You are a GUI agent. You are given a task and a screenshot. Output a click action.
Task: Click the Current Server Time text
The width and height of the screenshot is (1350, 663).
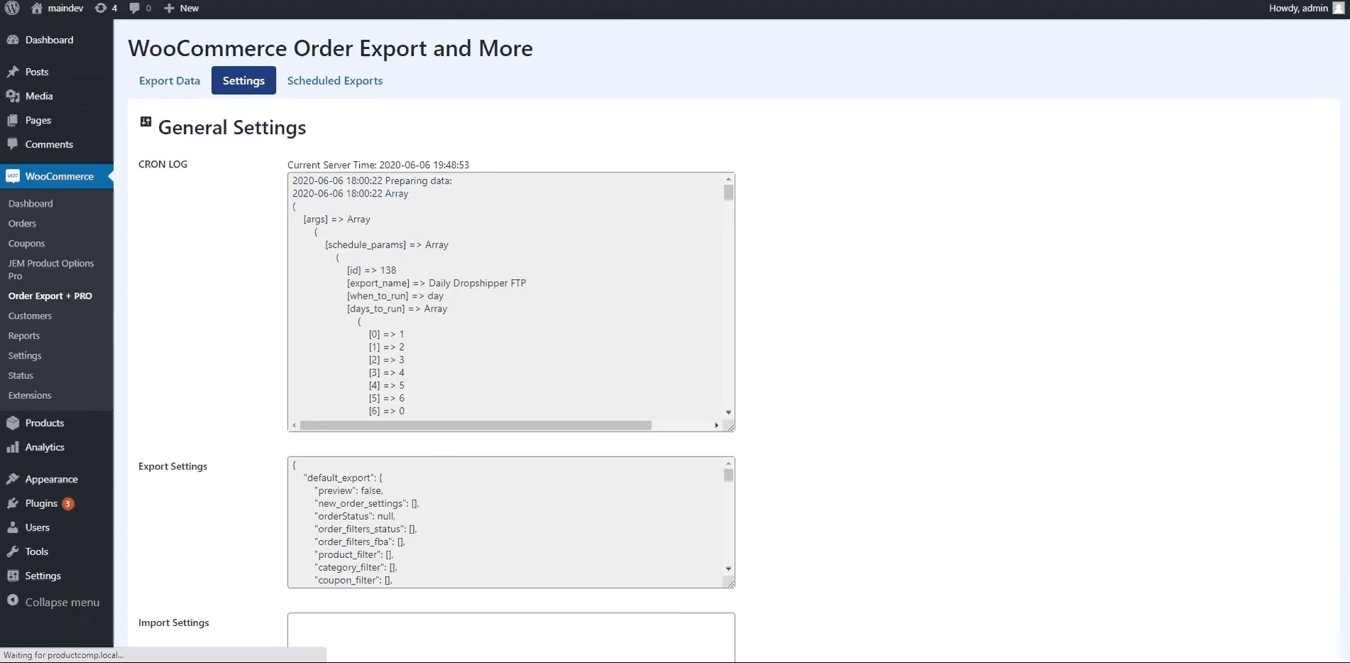(x=378, y=165)
